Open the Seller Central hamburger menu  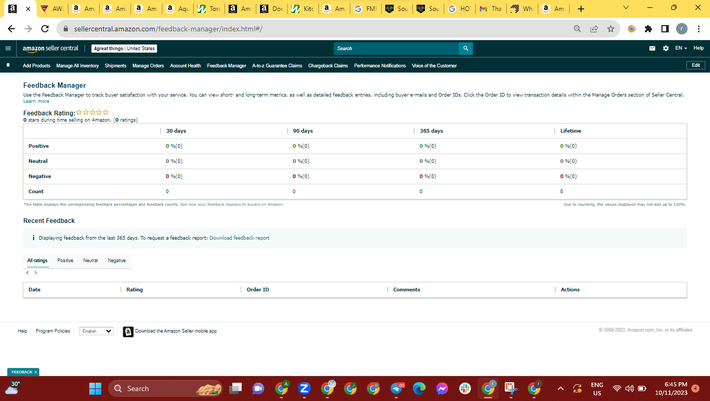pyautogui.click(x=8, y=49)
